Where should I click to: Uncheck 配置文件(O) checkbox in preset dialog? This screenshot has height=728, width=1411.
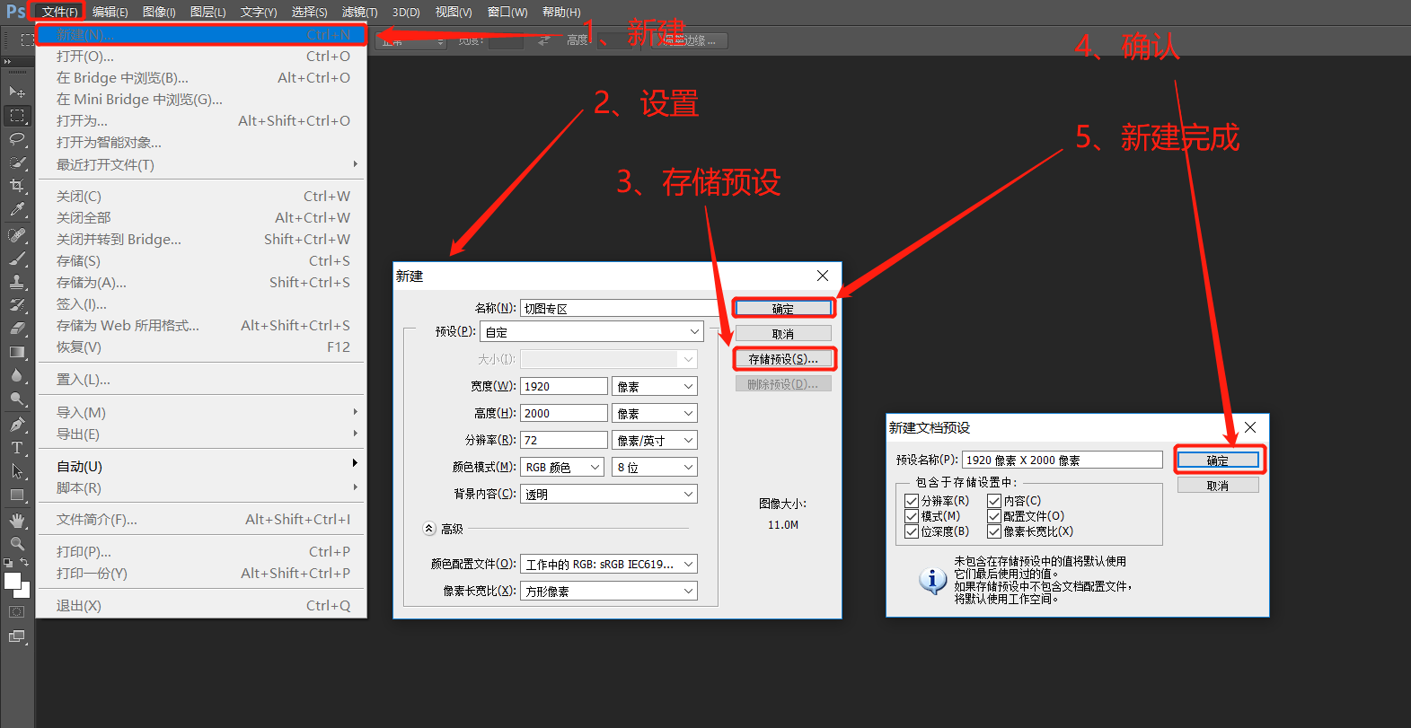(x=994, y=516)
